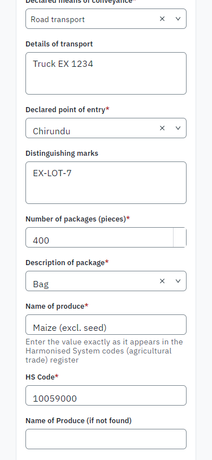212x460 pixels.
Task: Click the Harmonised System codes help text
Action: click(x=104, y=351)
